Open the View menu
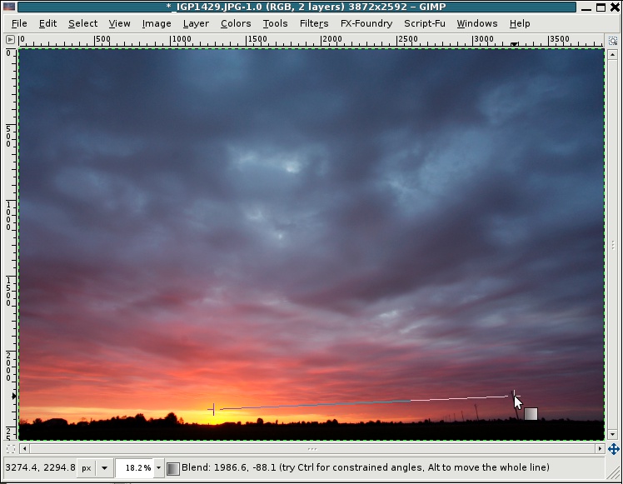 pyautogui.click(x=119, y=23)
